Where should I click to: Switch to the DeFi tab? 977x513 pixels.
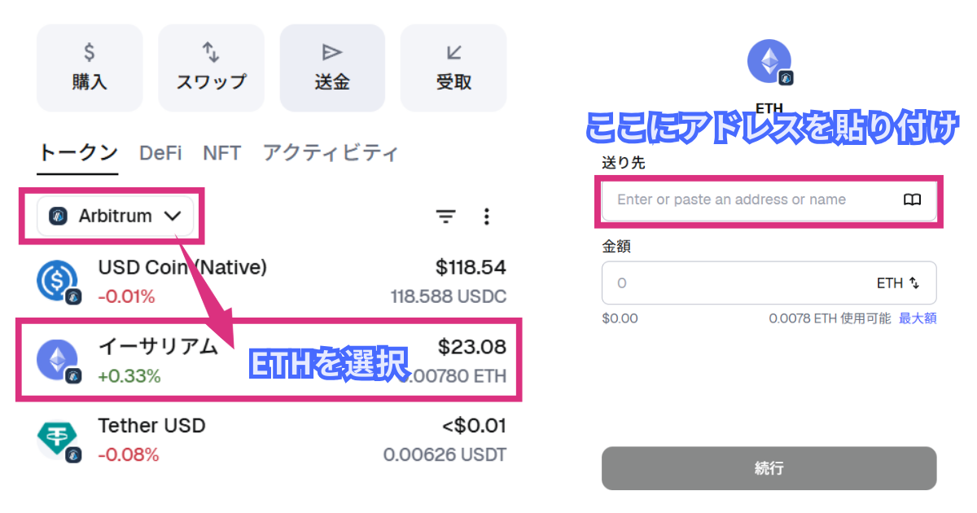pos(160,153)
